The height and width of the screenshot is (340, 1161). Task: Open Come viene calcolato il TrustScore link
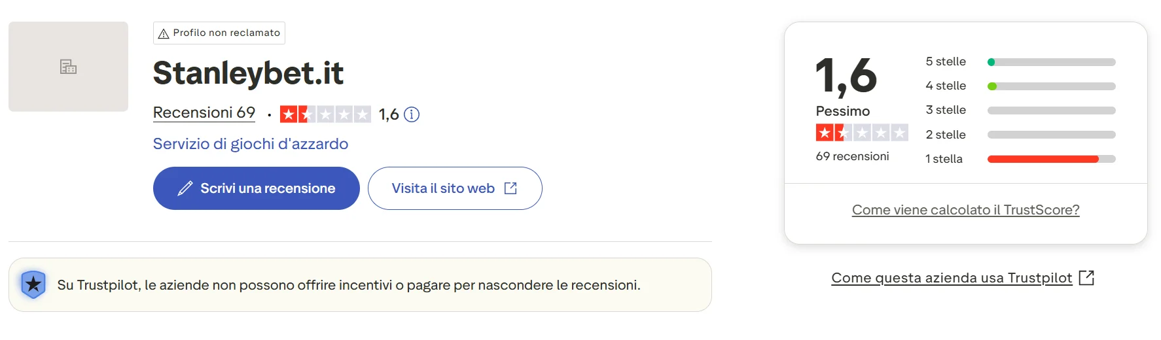coord(965,210)
